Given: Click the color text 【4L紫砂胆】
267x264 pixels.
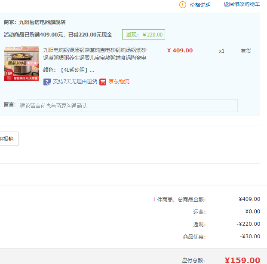Looking at the screenshot, I should [x=74, y=70].
